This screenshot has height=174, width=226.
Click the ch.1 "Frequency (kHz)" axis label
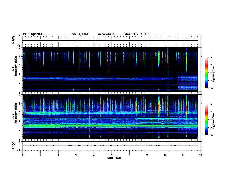[x=16, y=66]
